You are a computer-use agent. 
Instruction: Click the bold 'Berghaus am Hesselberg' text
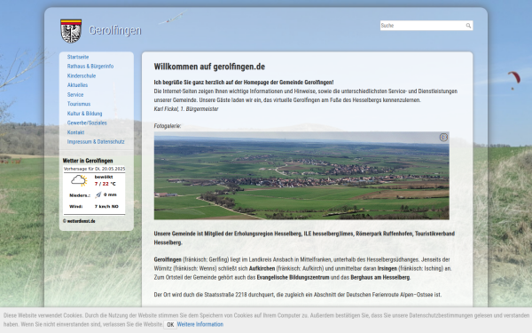pos(380,277)
